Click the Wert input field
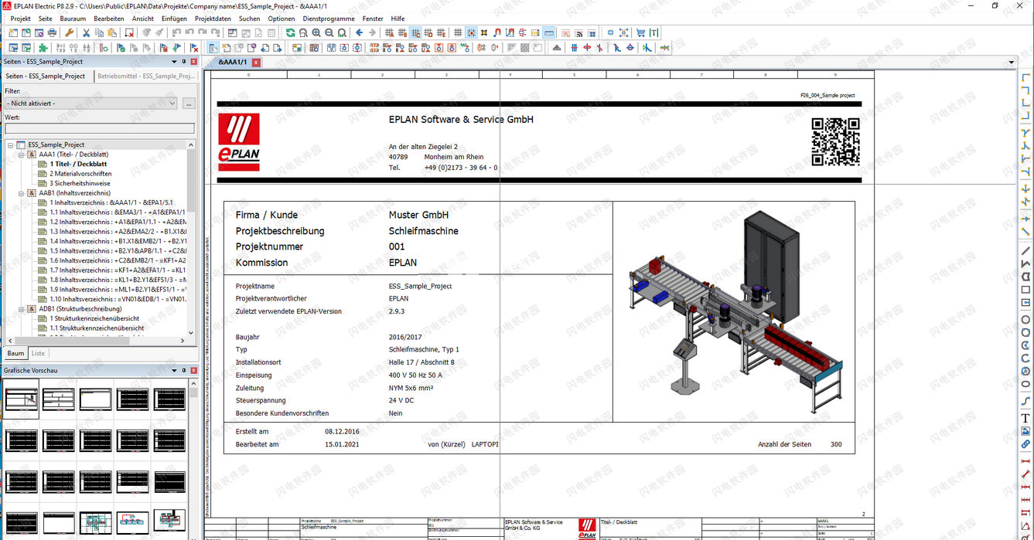 pyautogui.click(x=100, y=128)
